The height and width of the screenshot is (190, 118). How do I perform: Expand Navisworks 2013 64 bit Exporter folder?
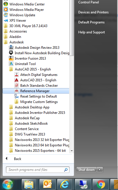click(39, 145)
